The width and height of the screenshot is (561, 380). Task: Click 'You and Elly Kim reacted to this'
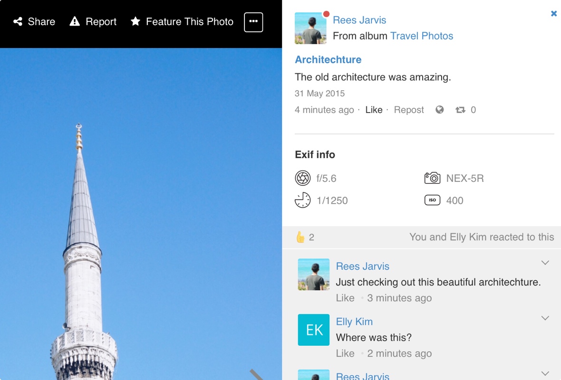pyautogui.click(x=482, y=237)
